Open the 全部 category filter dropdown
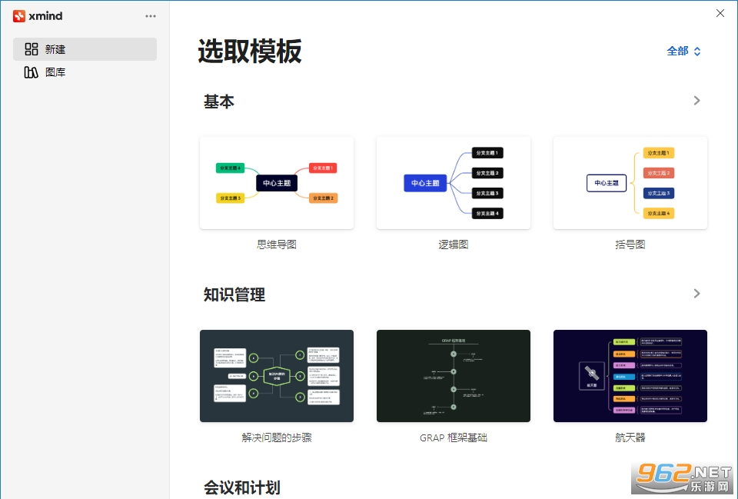Viewport: 738px width, 499px height. click(x=684, y=51)
